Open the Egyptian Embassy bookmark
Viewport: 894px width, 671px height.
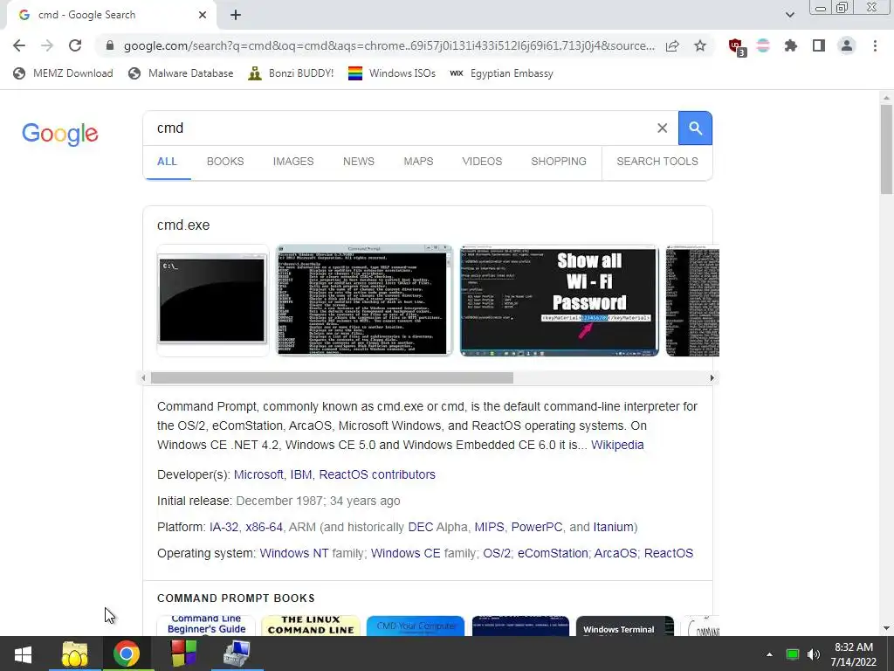pyautogui.click(x=501, y=73)
